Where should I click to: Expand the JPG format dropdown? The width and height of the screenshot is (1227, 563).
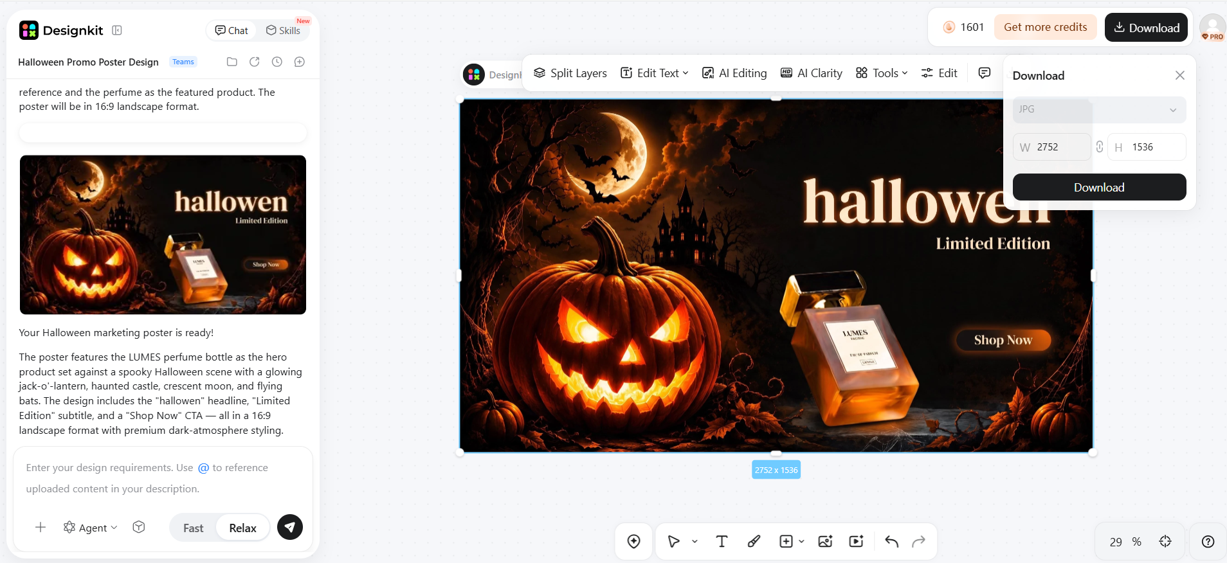(x=1099, y=109)
